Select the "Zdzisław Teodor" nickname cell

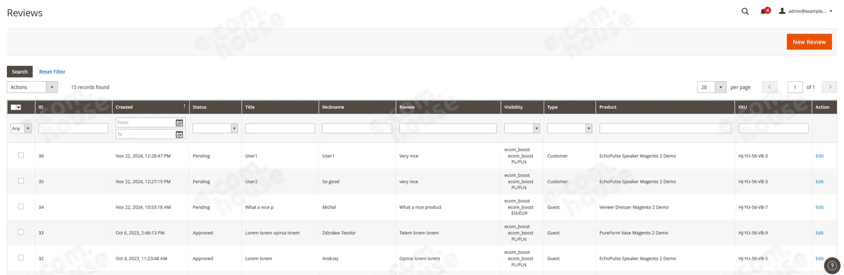(x=339, y=233)
